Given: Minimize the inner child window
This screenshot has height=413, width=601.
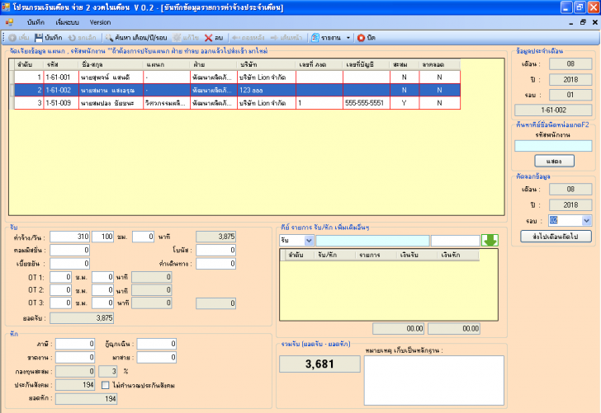Looking at the screenshot, I should pyautogui.click(x=571, y=22).
